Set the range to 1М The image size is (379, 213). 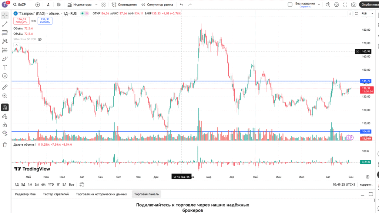click(x=30, y=185)
